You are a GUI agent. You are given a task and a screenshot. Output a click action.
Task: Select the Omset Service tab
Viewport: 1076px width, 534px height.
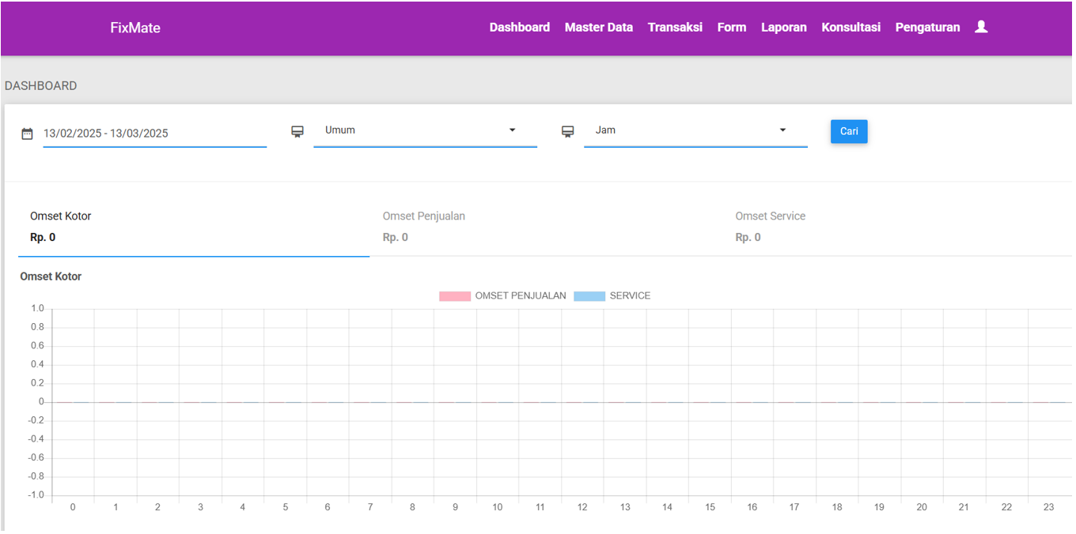(x=898, y=227)
